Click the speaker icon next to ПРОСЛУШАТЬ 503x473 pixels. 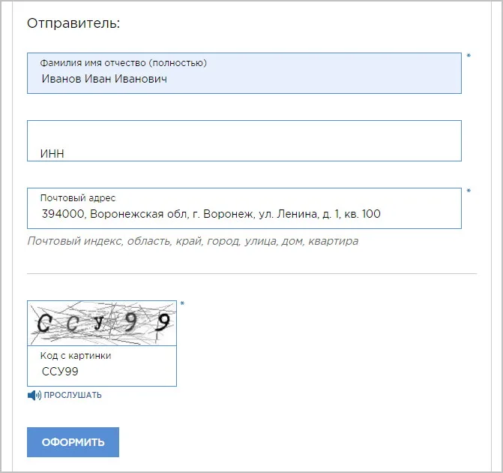(34, 395)
